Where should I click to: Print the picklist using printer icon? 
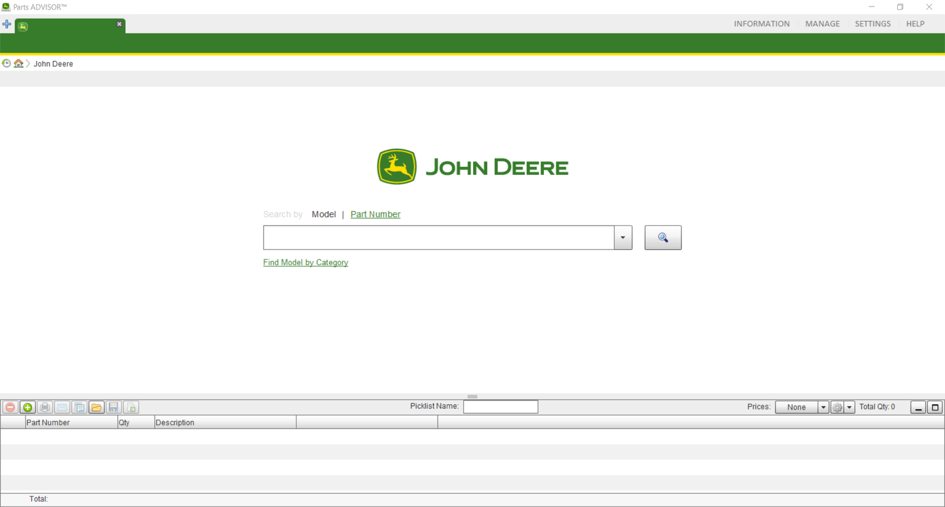pyautogui.click(x=45, y=407)
